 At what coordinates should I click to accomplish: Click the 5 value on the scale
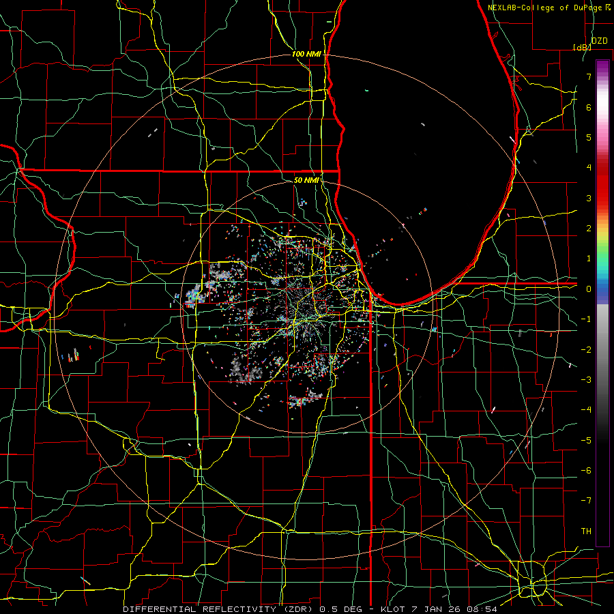(589, 137)
